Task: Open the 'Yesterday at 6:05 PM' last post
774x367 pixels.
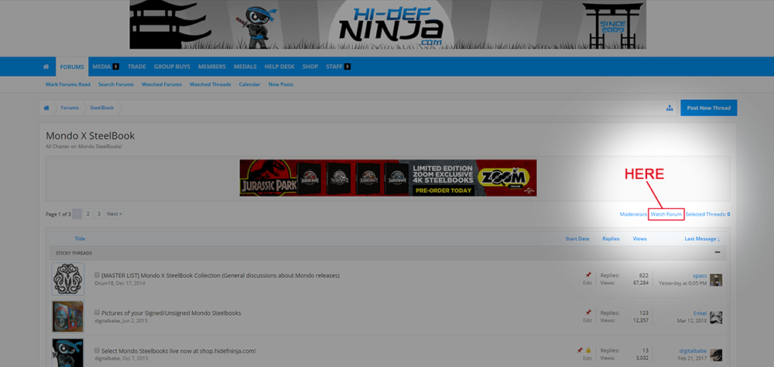Action: pyautogui.click(x=683, y=283)
